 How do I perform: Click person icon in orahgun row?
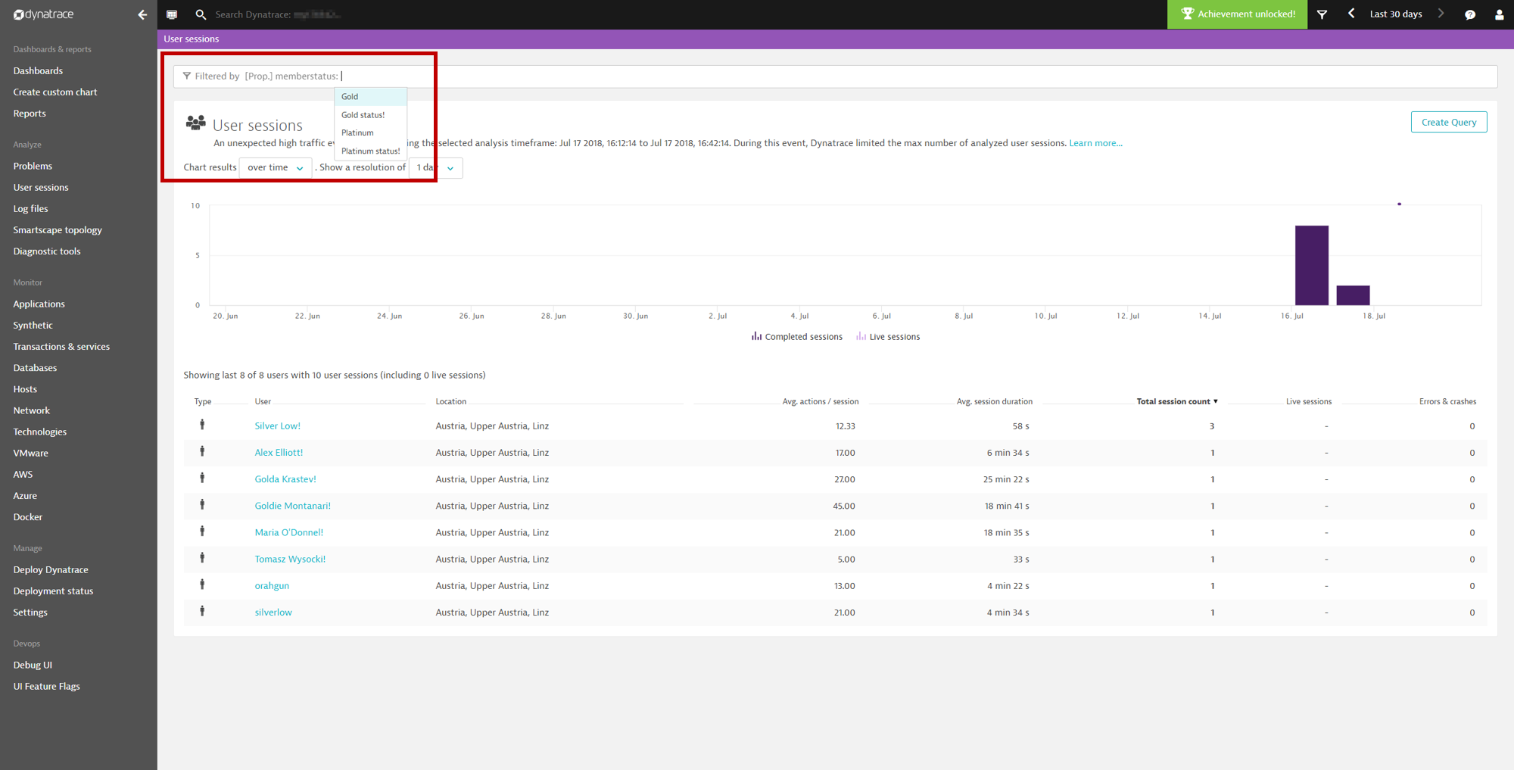pyautogui.click(x=202, y=585)
